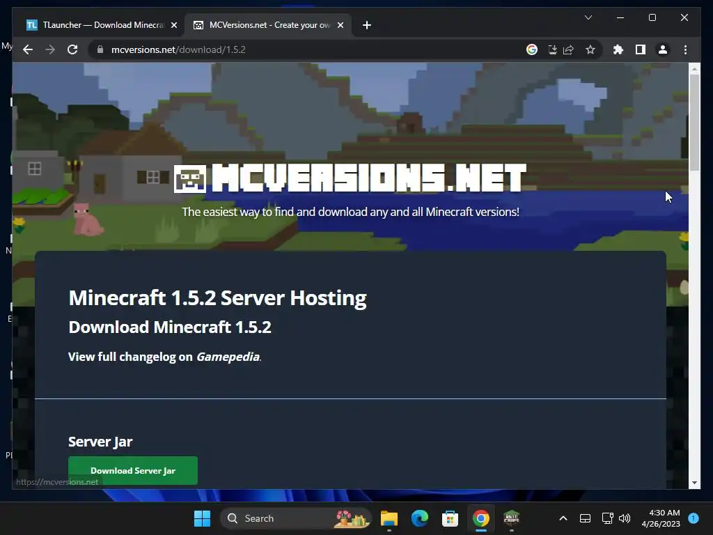Click the install app icon in address bar
Viewport: 713px width, 535px height.
[x=552, y=49]
